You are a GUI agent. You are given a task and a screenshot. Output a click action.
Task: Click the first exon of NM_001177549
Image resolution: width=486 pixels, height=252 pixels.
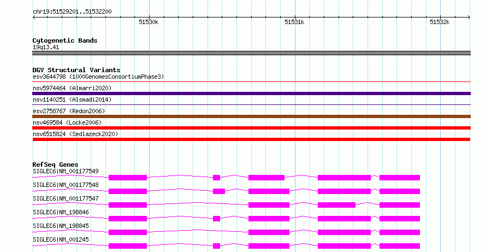[x=128, y=178]
